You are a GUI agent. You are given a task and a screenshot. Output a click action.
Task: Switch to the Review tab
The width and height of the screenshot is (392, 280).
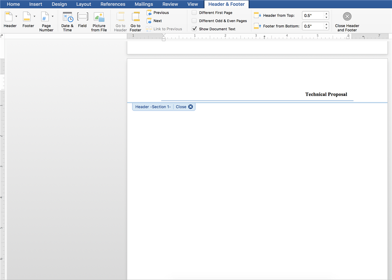(x=170, y=4)
